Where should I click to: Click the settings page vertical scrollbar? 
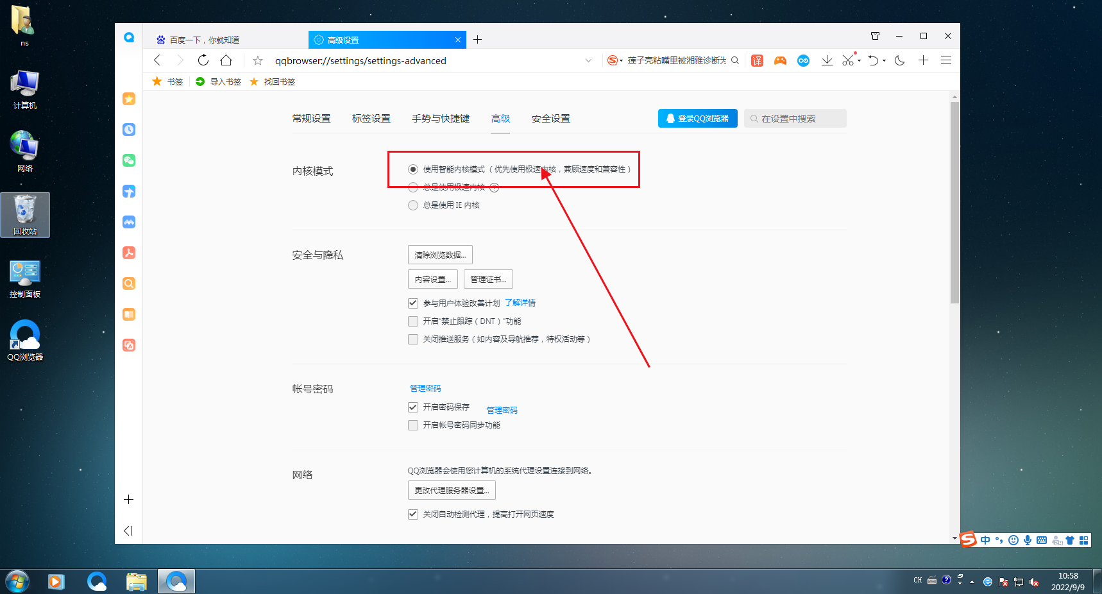[954, 202]
